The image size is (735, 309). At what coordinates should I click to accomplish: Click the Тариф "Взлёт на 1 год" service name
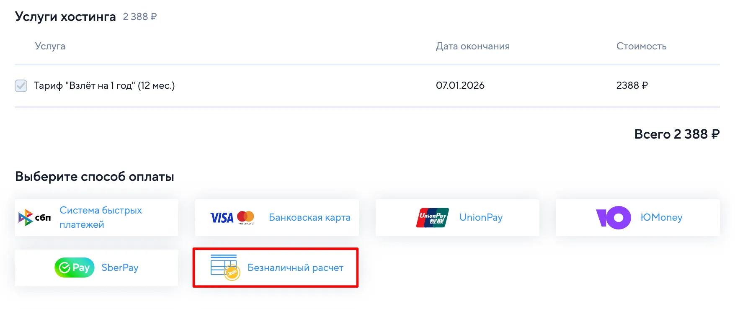[104, 85]
